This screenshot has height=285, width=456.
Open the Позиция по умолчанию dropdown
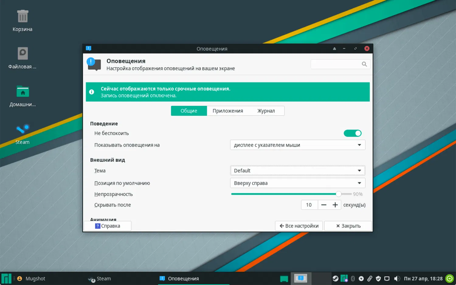298,183
